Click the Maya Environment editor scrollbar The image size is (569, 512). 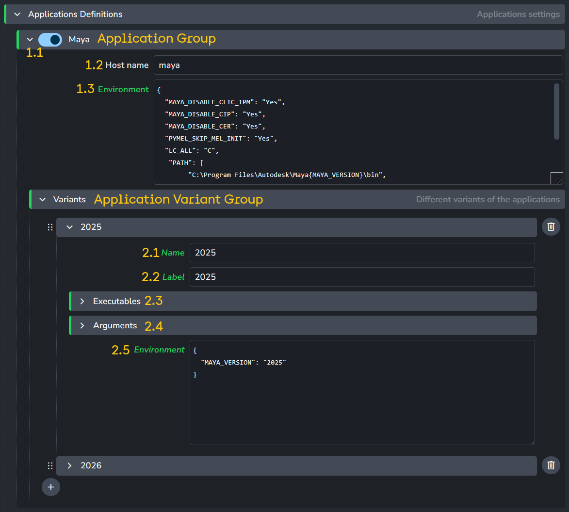556,112
